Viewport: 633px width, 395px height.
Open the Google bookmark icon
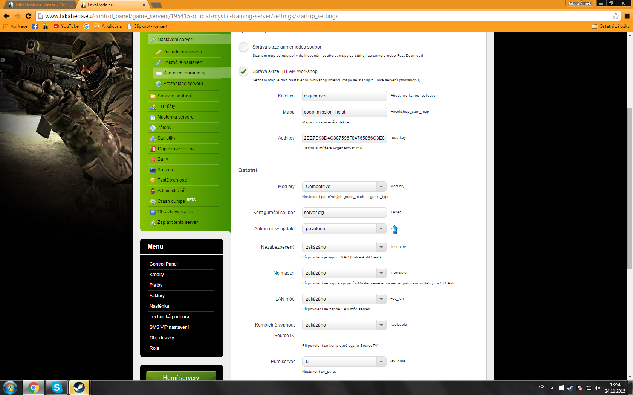pyautogui.click(x=86, y=26)
